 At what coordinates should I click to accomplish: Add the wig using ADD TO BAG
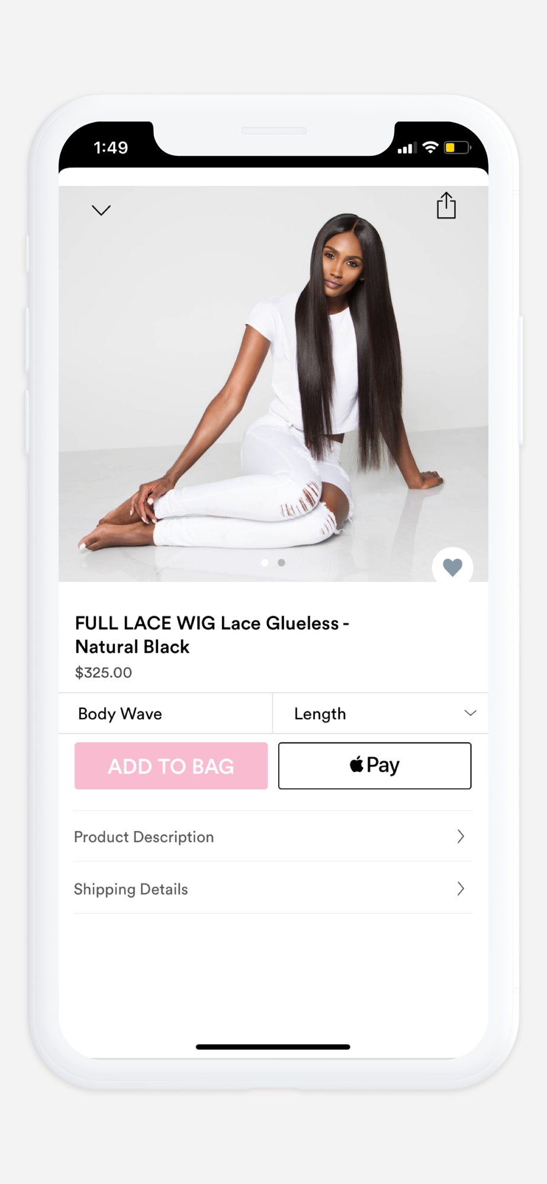tap(171, 765)
